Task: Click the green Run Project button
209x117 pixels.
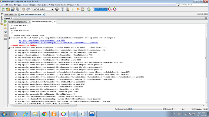Action: coord(73,9)
